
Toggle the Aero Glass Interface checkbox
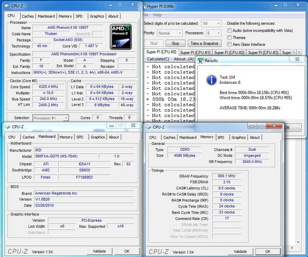coord(230,44)
